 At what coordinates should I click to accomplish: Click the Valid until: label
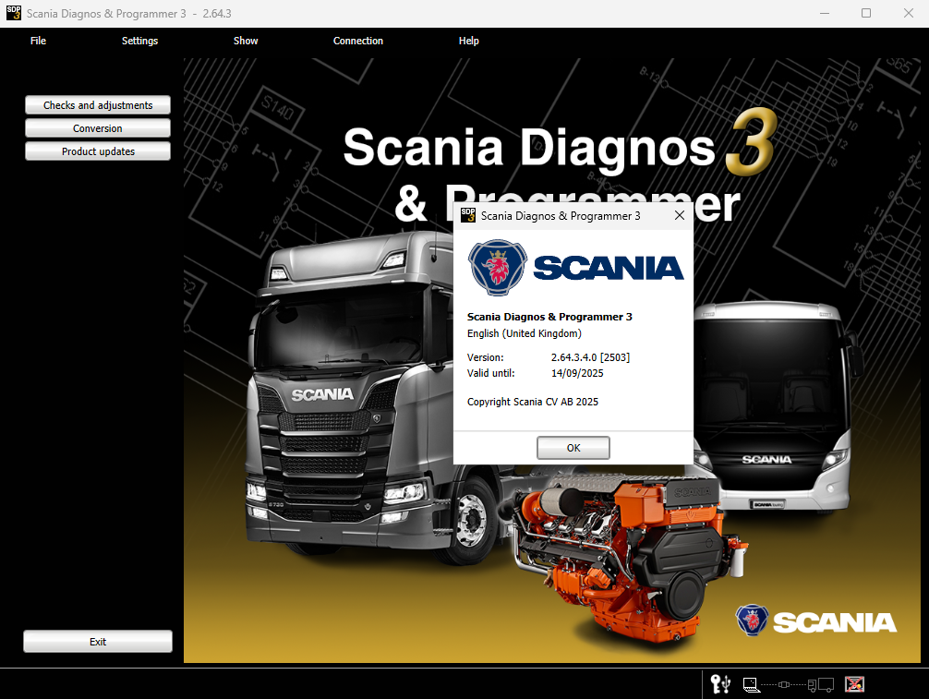pyautogui.click(x=490, y=373)
